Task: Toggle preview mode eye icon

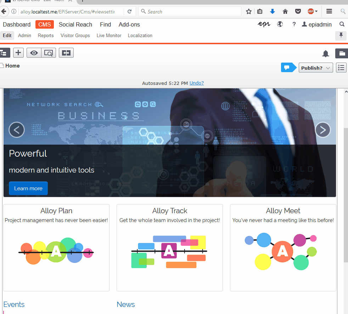Action: click(x=34, y=53)
